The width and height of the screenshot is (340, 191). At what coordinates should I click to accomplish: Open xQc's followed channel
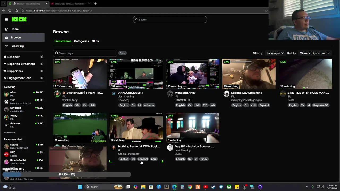tap(23, 102)
